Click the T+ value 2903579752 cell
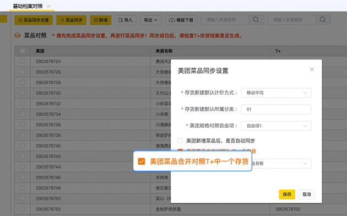Viewport: 347px width, 216px height. (288, 209)
